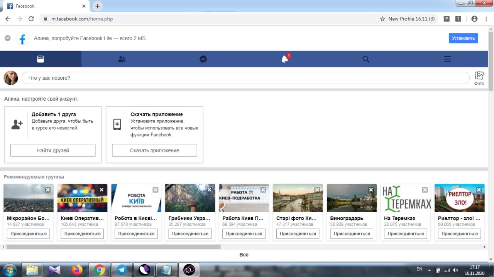The image size is (494, 277).
Task: Click the add friend person icon
Action: click(17, 124)
